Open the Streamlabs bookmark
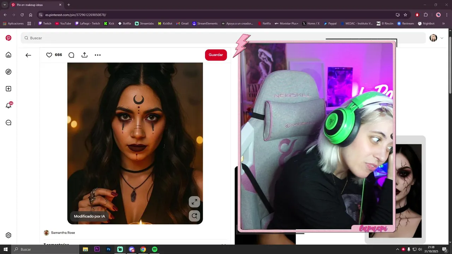 click(x=144, y=24)
